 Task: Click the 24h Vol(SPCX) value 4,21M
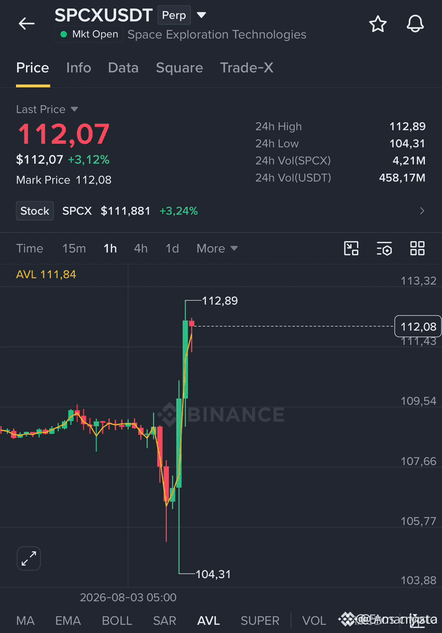409,161
